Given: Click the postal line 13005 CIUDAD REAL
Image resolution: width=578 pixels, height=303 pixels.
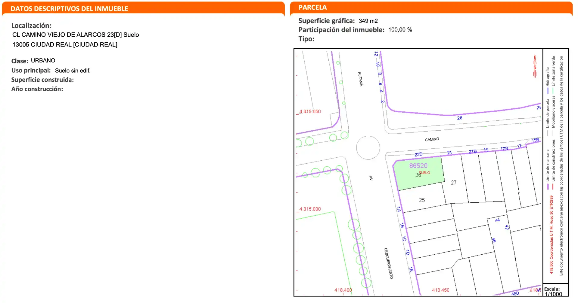Looking at the screenshot, I should click(x=65, y=45).
